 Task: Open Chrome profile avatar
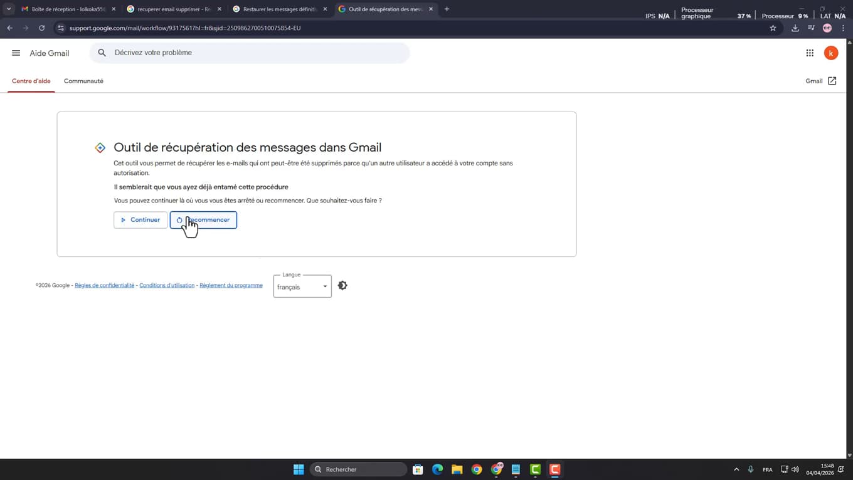827,28
